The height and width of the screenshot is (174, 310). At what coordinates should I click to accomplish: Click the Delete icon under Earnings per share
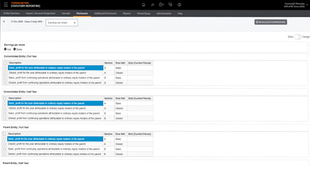click(15, 49)
